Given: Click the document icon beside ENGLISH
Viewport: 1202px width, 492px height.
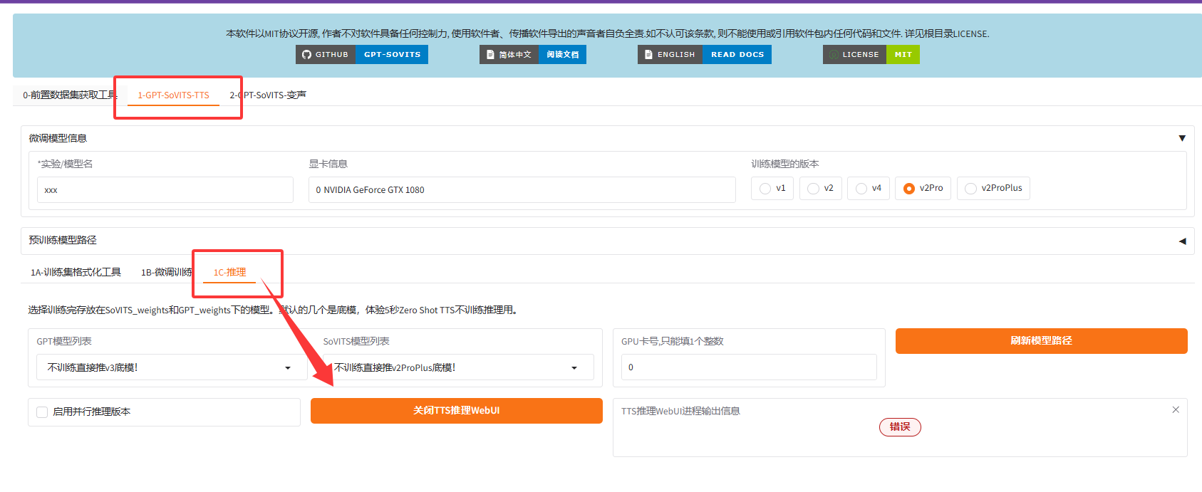Looking at the screenshot, I should click(648, 54).
